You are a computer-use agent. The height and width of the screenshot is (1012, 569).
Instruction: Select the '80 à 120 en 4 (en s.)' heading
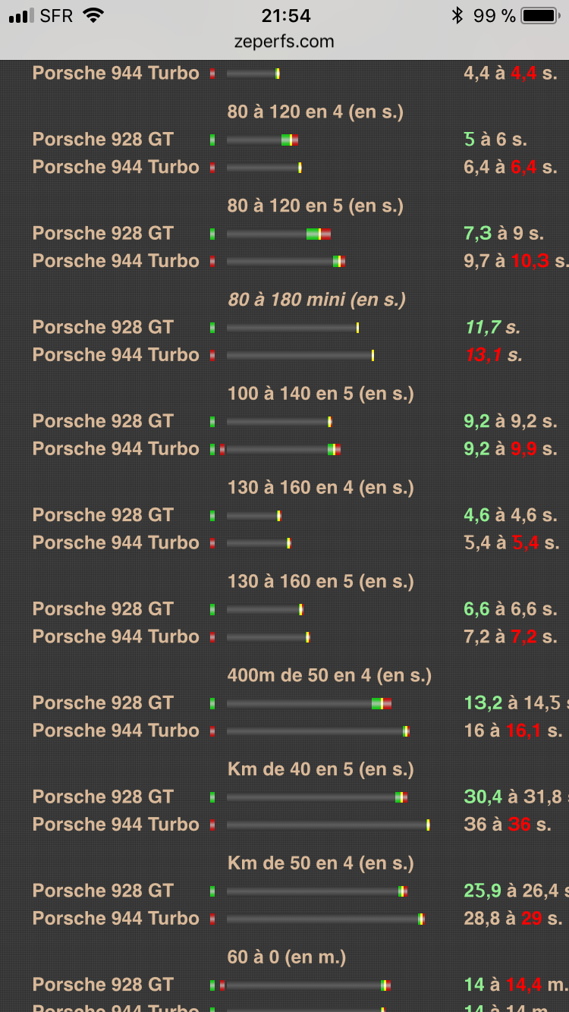[315, 112]
